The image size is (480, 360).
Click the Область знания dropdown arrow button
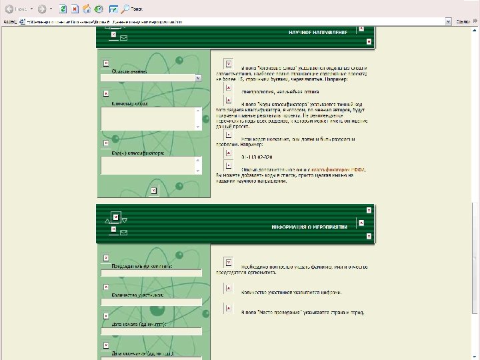199,78
